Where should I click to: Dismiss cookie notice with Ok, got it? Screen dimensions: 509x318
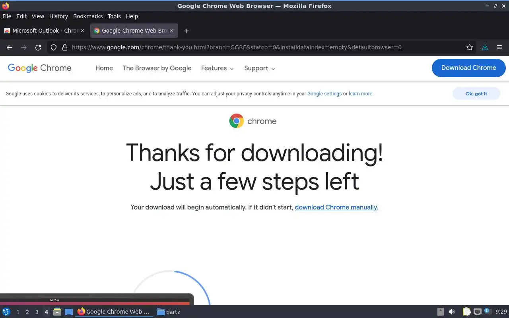point(476,94)
